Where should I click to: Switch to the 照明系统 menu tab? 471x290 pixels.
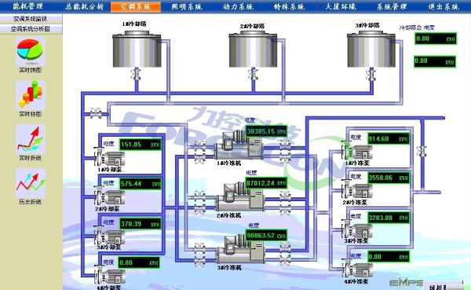[x=187, y=6]
